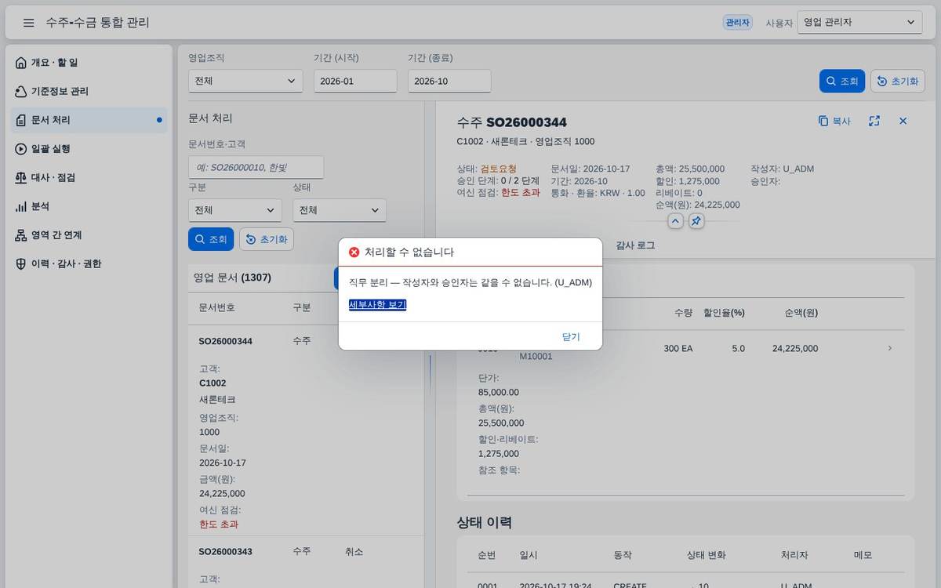Screen dimensions: 941x588
Task: Click the 할인율(%) column header
Action: [724, 313]
